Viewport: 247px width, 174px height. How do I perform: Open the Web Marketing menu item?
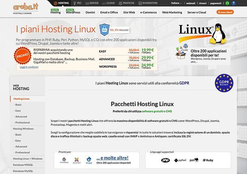click(x=172, y=12)
